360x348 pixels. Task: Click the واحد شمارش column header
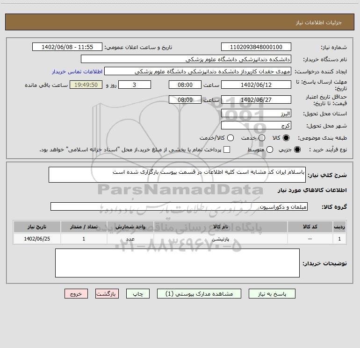pos(130,227)
